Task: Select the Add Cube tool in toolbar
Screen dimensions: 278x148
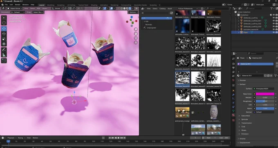Action: point(4,61)
